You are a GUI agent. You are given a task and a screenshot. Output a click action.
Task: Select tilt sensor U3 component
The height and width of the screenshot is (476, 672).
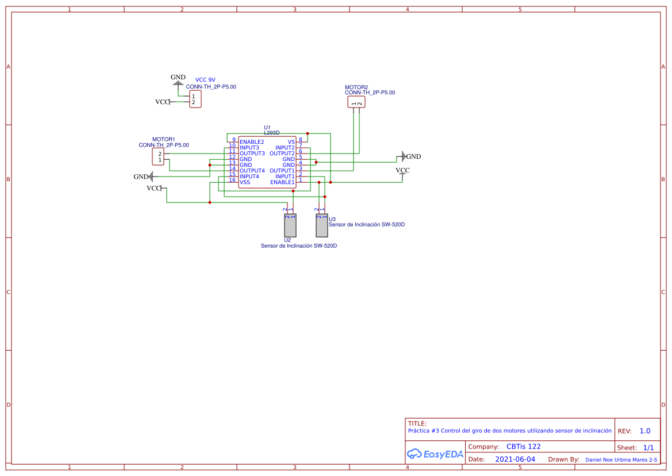(322, 225)
